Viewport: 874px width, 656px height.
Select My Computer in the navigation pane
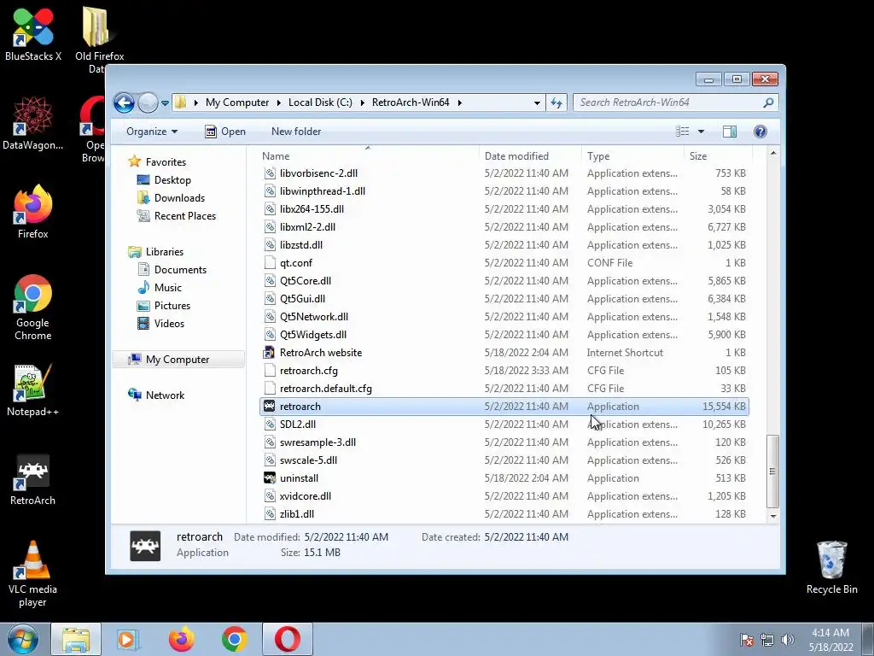(178, 360)
